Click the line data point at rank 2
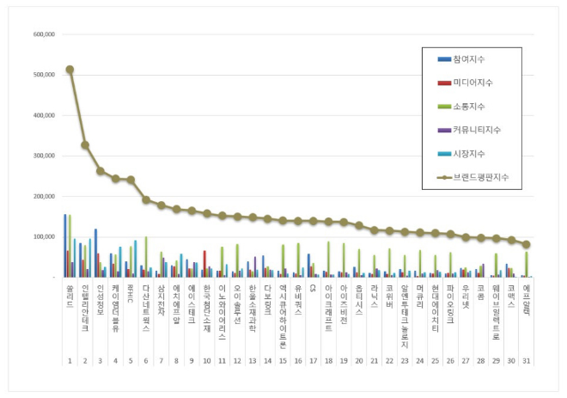The height and width of the screenshot is (398, 567). (x=85, y=144)
